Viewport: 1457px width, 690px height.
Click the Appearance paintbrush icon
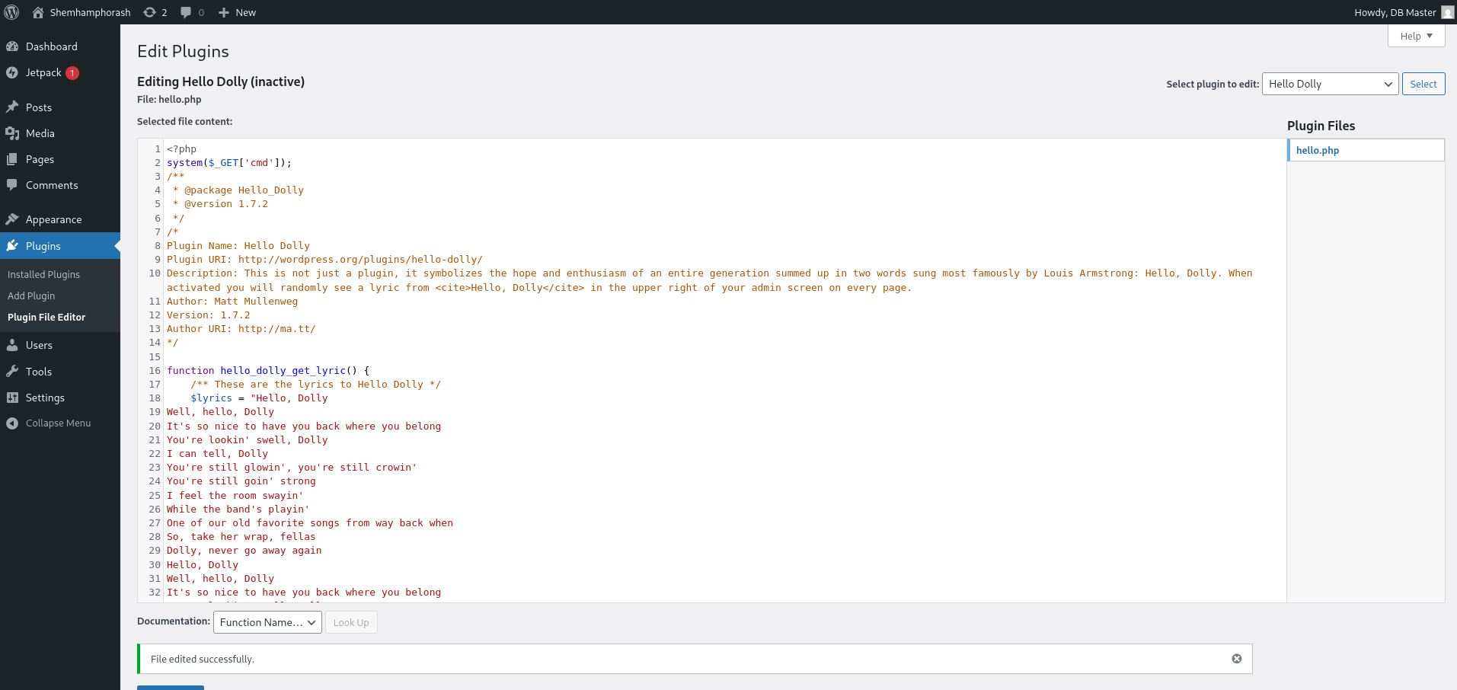[12, 219]
